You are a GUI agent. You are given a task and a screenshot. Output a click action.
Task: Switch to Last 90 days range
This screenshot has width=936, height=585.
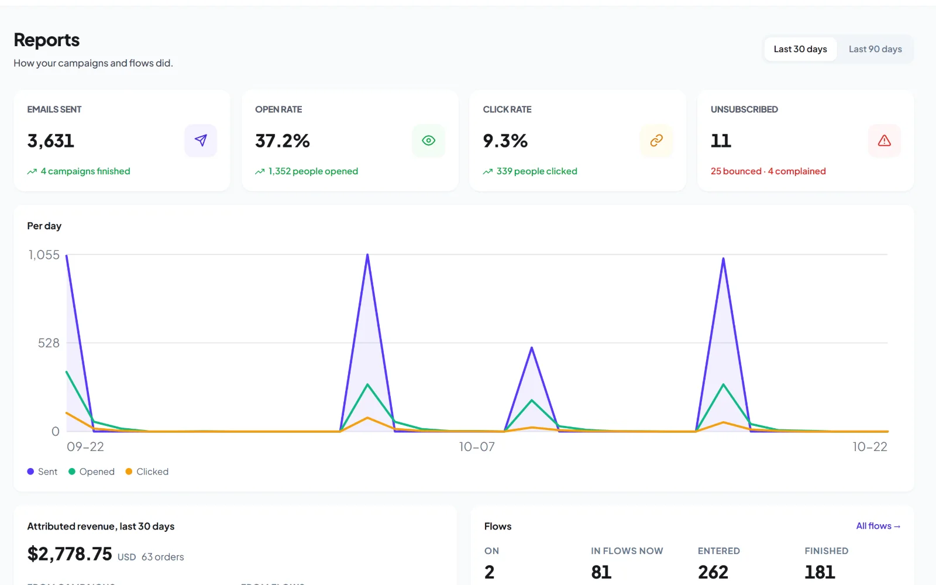point(875,49)
